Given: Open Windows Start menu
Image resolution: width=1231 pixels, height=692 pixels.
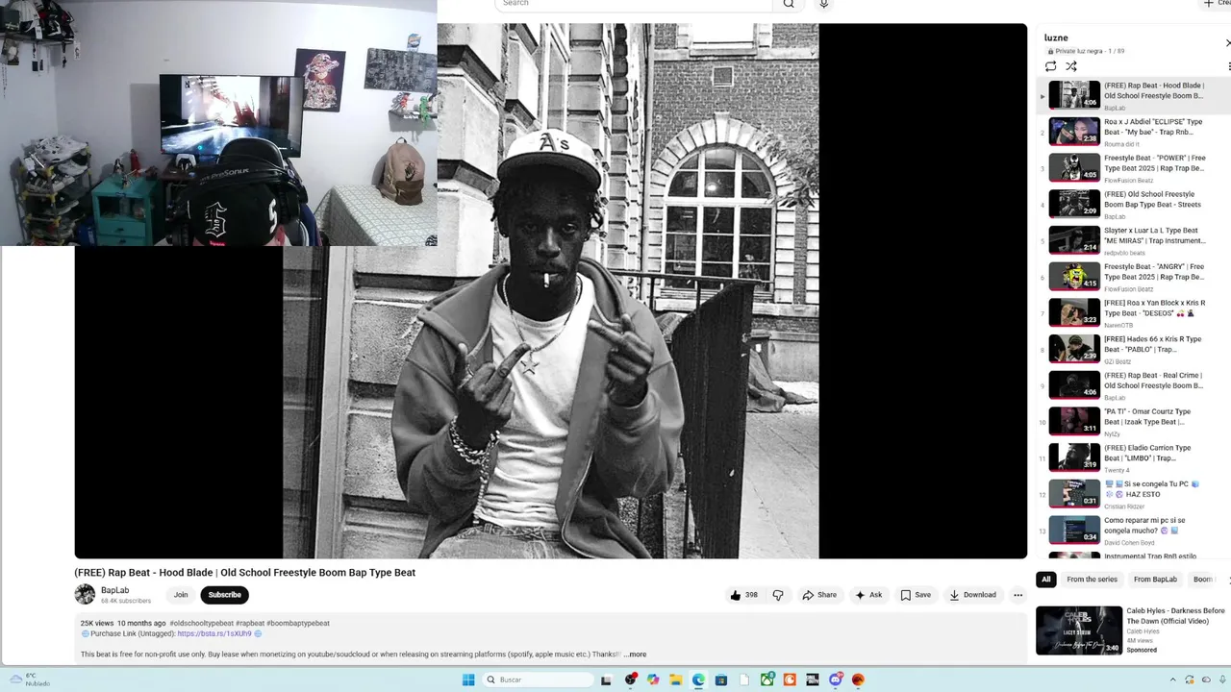Looking at the screenshot, I should point(468,680).
